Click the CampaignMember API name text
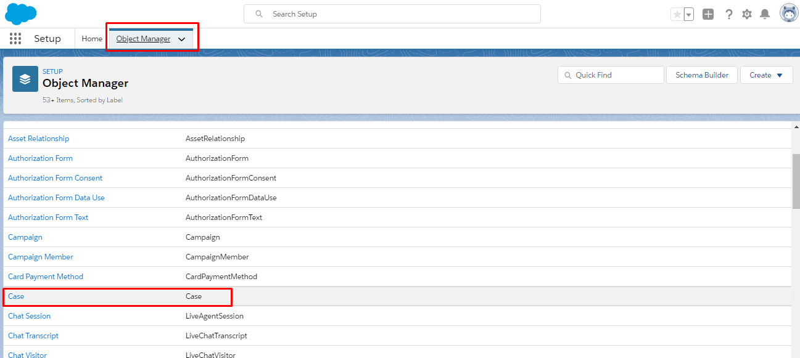This screenshot has width=800, height=358. click(217, 257)
